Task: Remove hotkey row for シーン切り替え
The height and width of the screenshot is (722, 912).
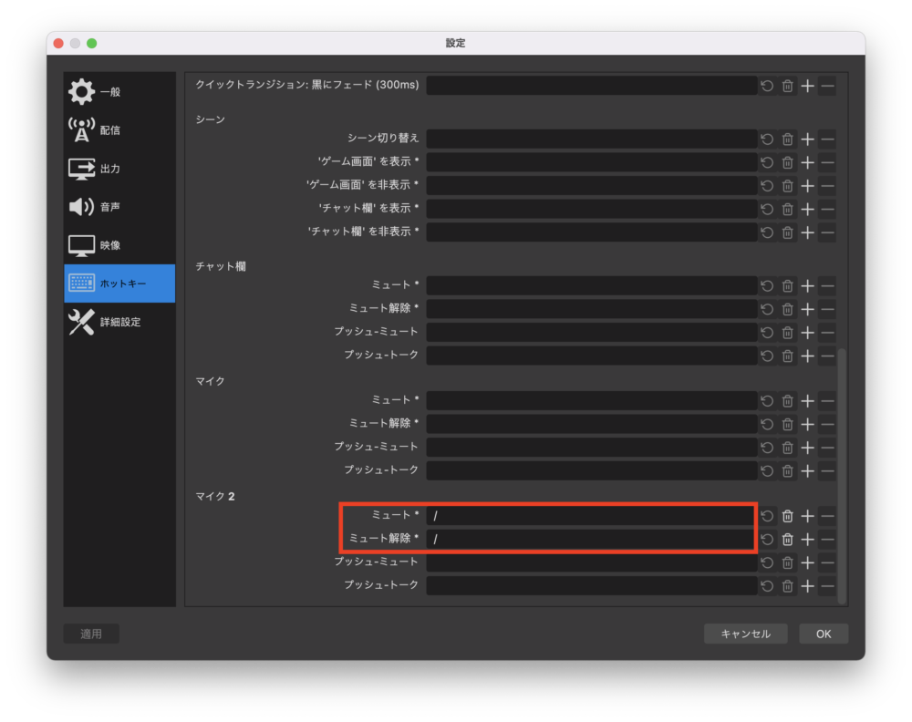Action: (x=828, y=139)
